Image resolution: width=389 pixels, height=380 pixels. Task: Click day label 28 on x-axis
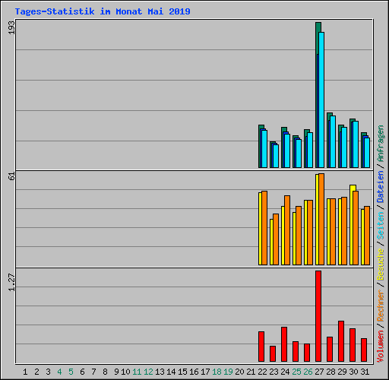(330, 372)
